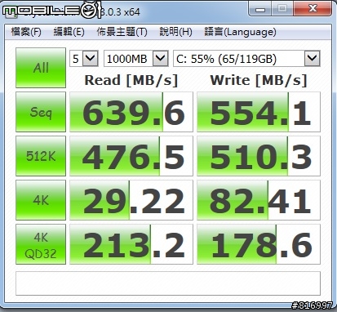Viewport: 337px width, 312px height.
Task: Start the 4K QD32 benchmark test
Action: pyautogui.click(x=41, y=244)
